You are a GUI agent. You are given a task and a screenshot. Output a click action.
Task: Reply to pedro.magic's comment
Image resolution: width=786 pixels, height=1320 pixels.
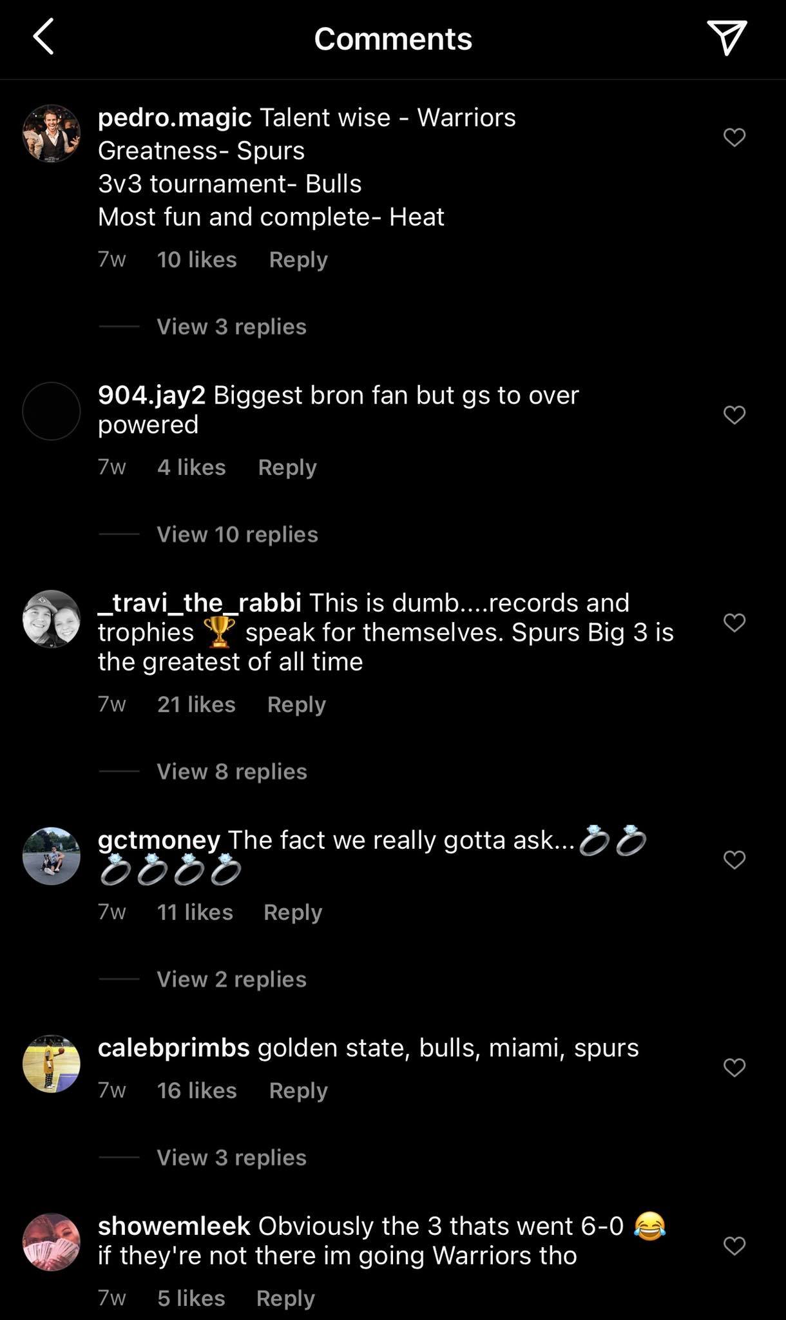point(298,260)
